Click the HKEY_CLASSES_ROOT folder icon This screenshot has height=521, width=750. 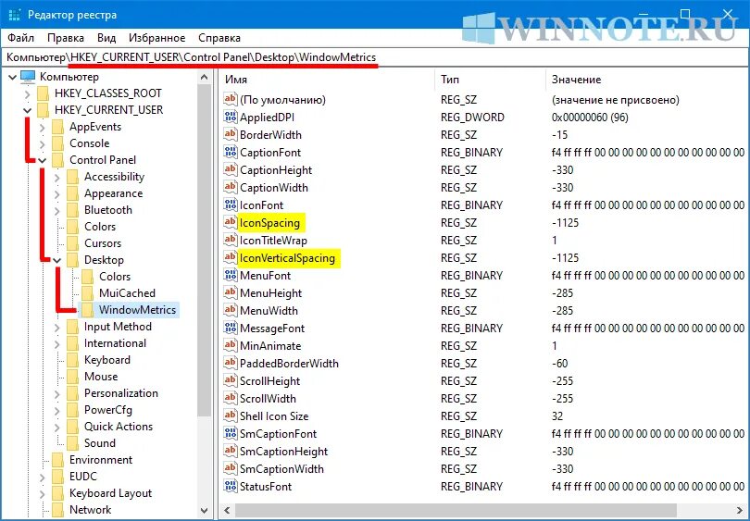tap(43, 93)
